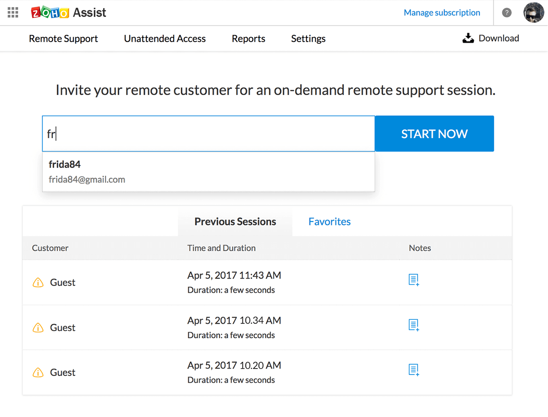Click warning icon on last Guest row
548x417 pixels.
[x=38, y=373]
